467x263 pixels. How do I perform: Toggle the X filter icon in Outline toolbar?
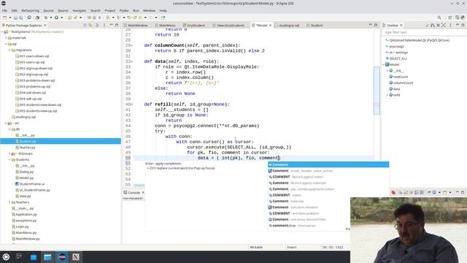(x=438, y=26)
